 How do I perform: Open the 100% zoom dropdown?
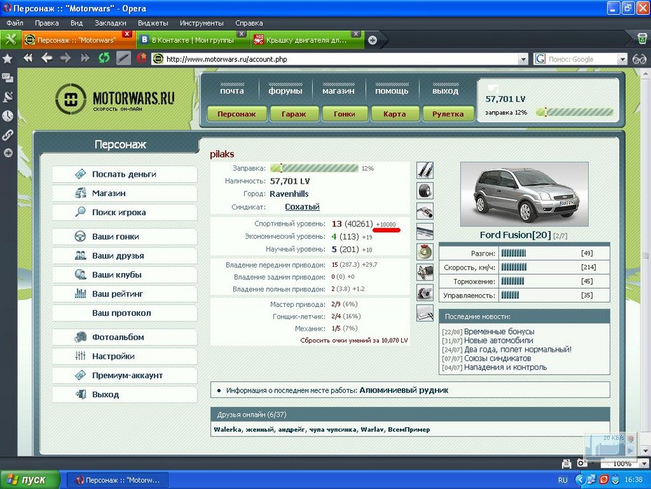[645, 463]
